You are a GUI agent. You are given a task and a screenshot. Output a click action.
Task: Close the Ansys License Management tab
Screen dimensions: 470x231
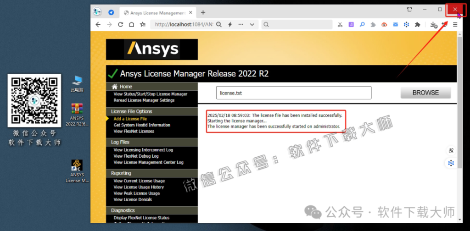[x=190, y=13]
